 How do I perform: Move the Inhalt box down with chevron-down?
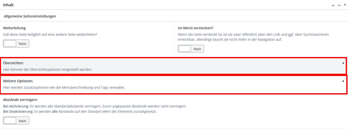pos(339,5)
